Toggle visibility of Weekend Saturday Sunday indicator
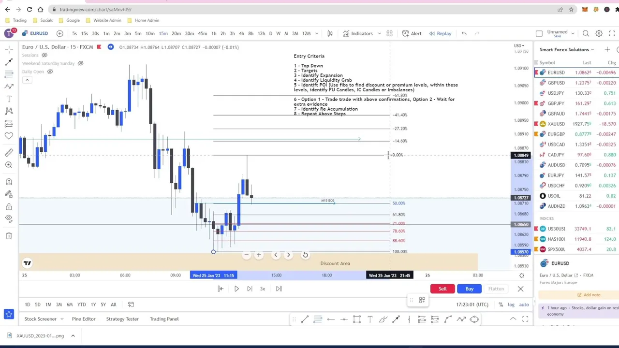619x348 pixels. 80,63
